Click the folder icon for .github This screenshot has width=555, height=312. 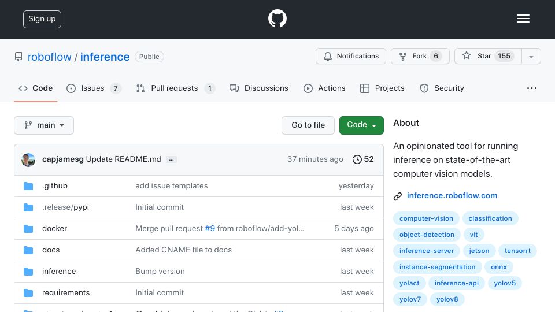(28, 186)
